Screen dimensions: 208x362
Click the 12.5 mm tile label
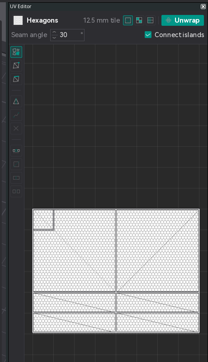coord(101,20)
